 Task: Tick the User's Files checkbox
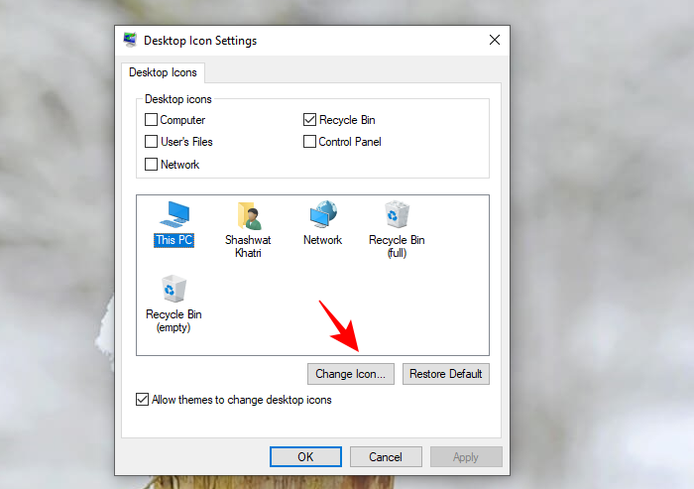pyautogui.click(x=152, y=142)
